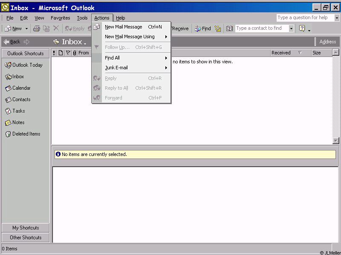The image size is (341, 255).
Task: Sort by Attachment column header
Action: 74,53
